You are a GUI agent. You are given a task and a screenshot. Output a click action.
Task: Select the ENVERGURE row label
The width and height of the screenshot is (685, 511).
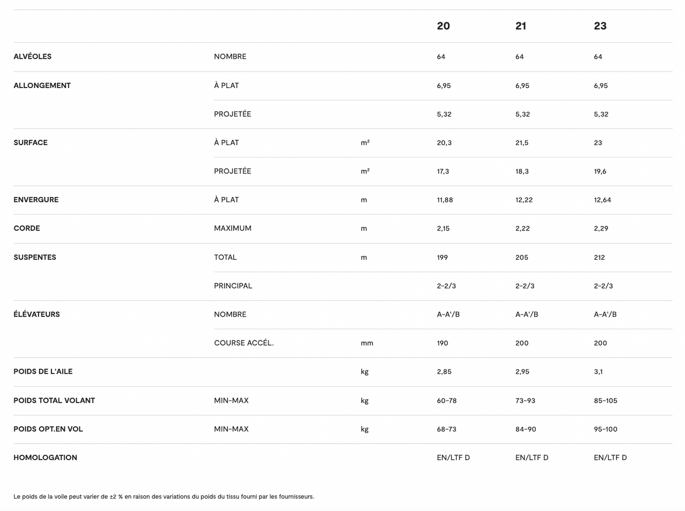click(x=36, y=200)
